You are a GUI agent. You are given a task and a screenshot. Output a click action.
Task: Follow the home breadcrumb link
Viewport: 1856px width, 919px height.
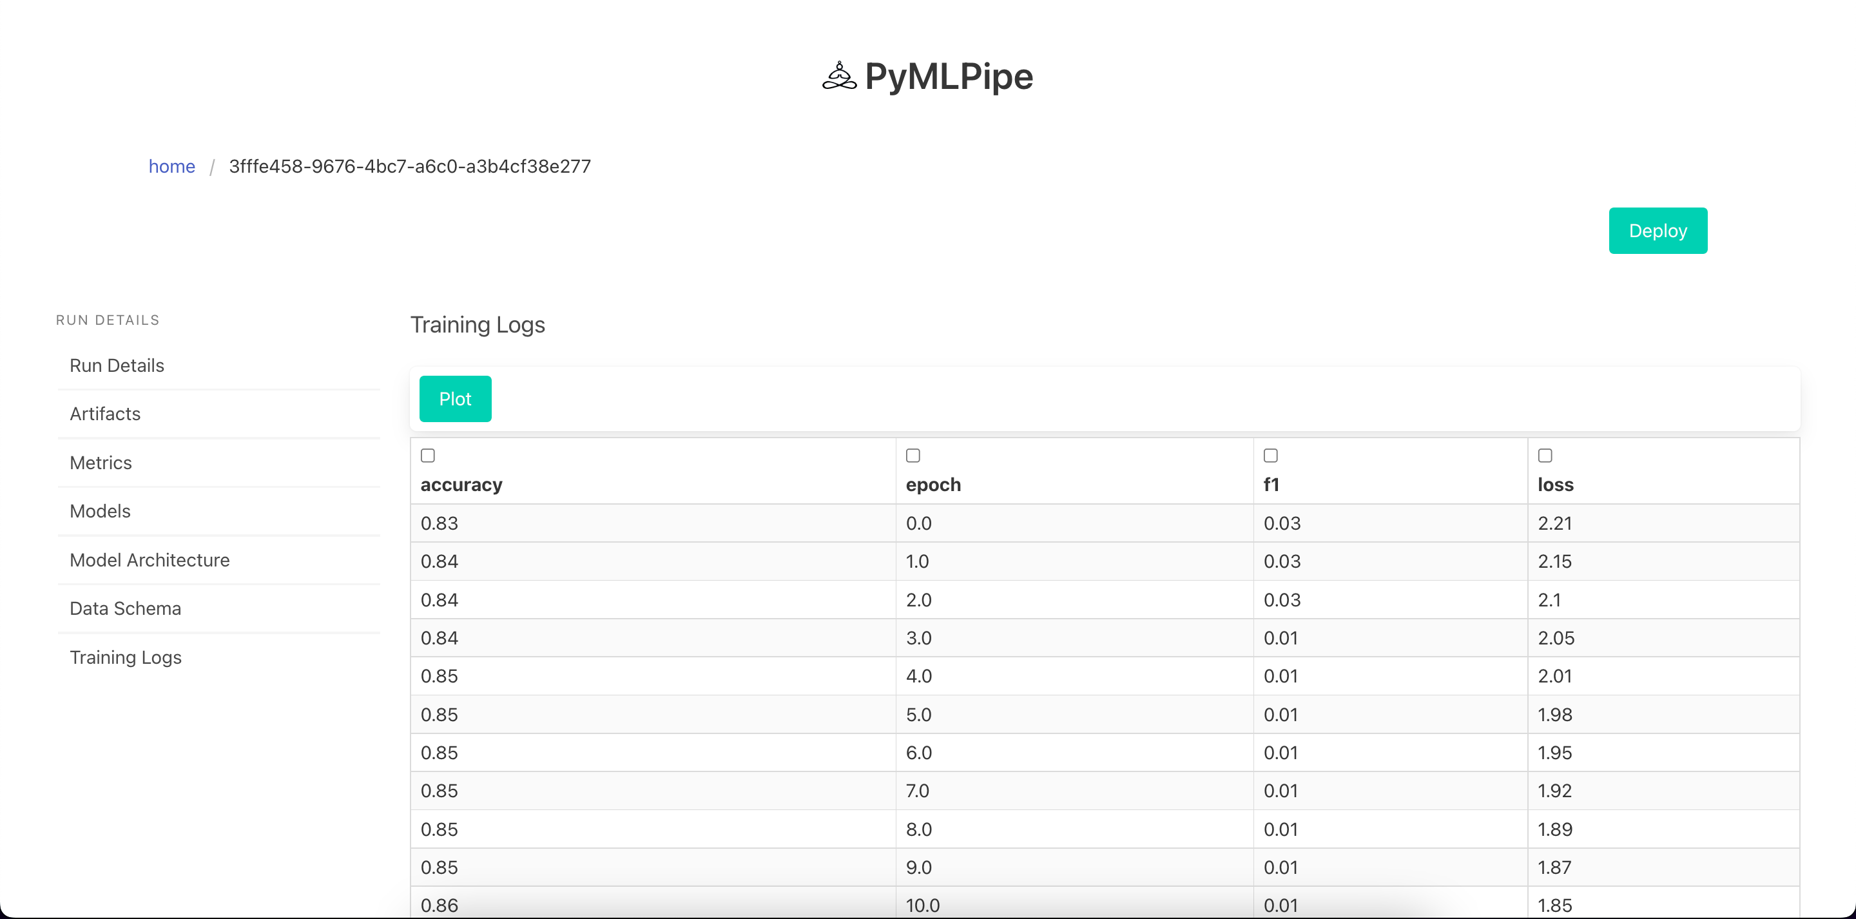[171, 166]
